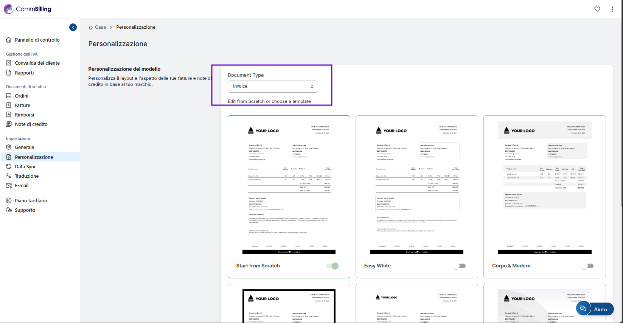Open the Document Type dropdown
623x323 pixels.
[x=273, y=87]
